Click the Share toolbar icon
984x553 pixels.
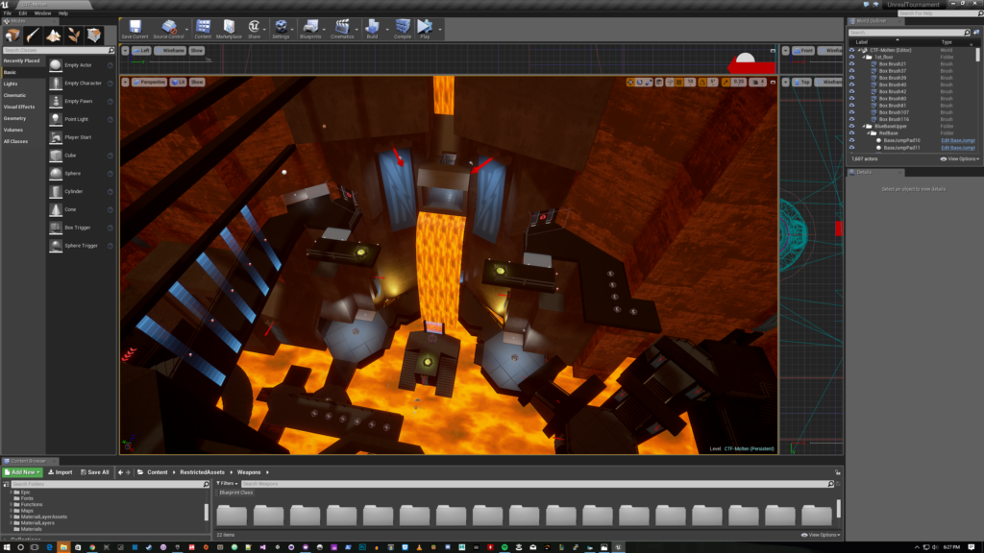[254, 26]
